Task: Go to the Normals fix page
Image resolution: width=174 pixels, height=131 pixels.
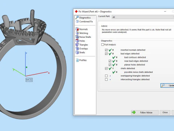Action: point(83,29)
